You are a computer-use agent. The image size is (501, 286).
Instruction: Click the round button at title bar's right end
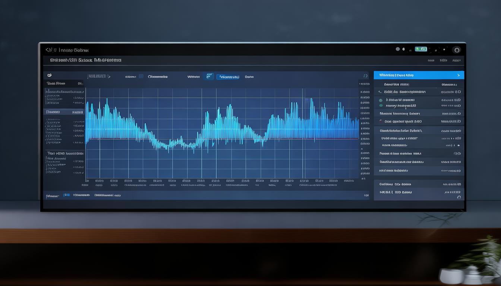pos(456,50)
